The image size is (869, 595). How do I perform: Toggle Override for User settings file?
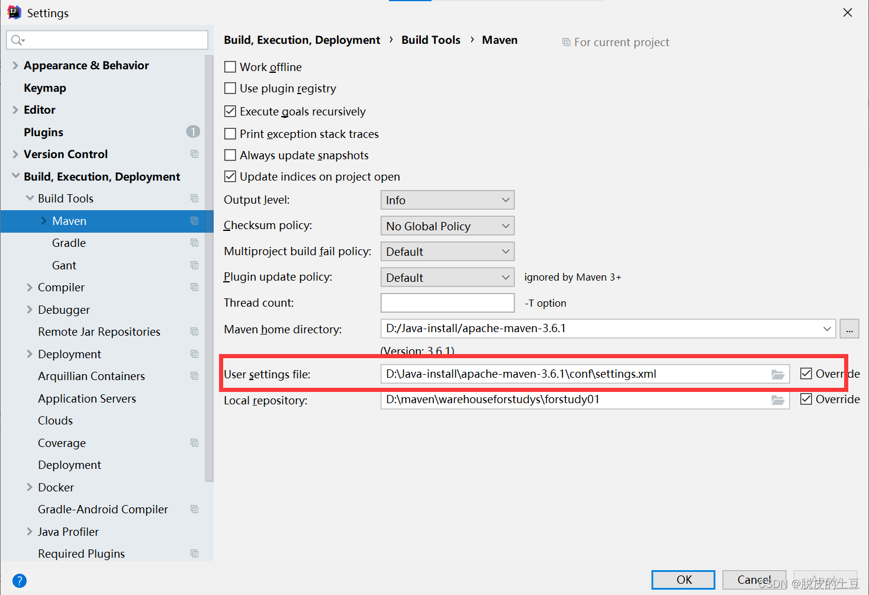(806, 374)
